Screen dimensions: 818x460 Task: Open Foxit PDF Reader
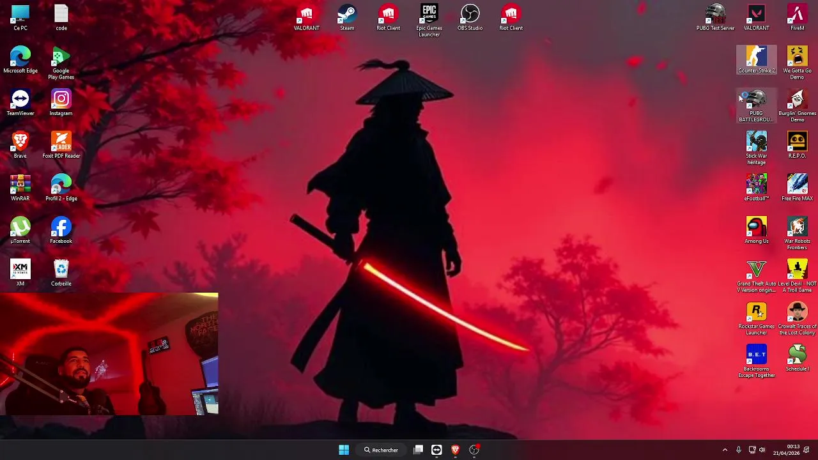[x=61, y=146]
